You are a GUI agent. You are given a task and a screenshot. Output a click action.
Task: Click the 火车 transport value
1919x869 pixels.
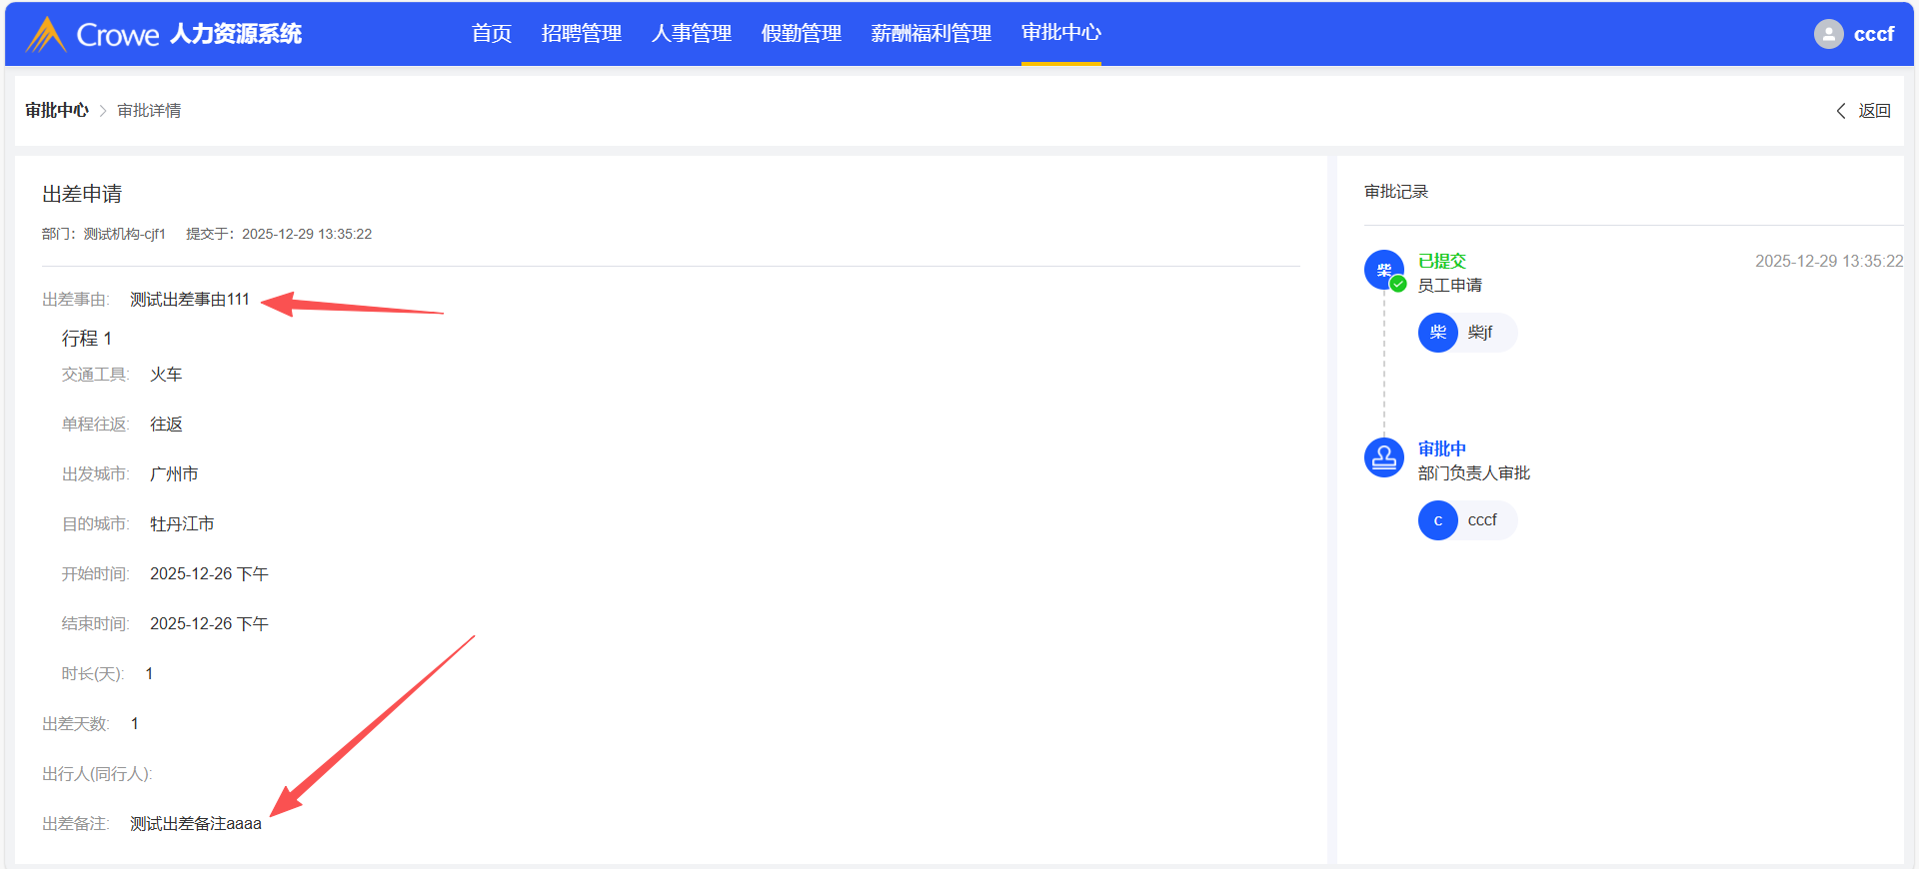pos(166,375)
